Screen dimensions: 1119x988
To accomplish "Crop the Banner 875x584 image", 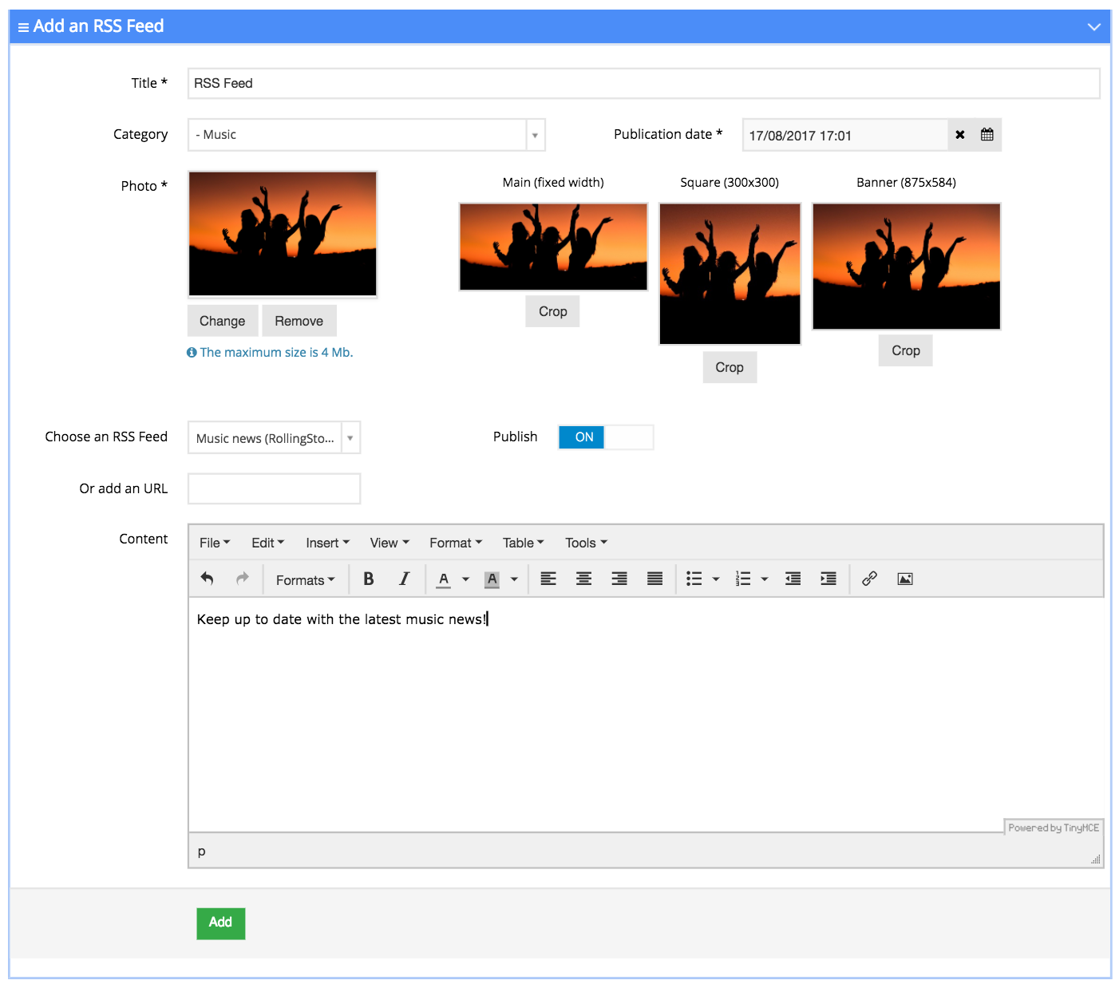I will pos(906,350).
